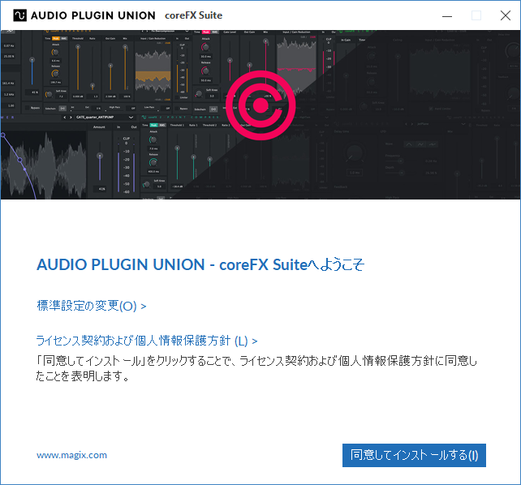Enable the Limiter checkbox under the meter

[178, 97]
